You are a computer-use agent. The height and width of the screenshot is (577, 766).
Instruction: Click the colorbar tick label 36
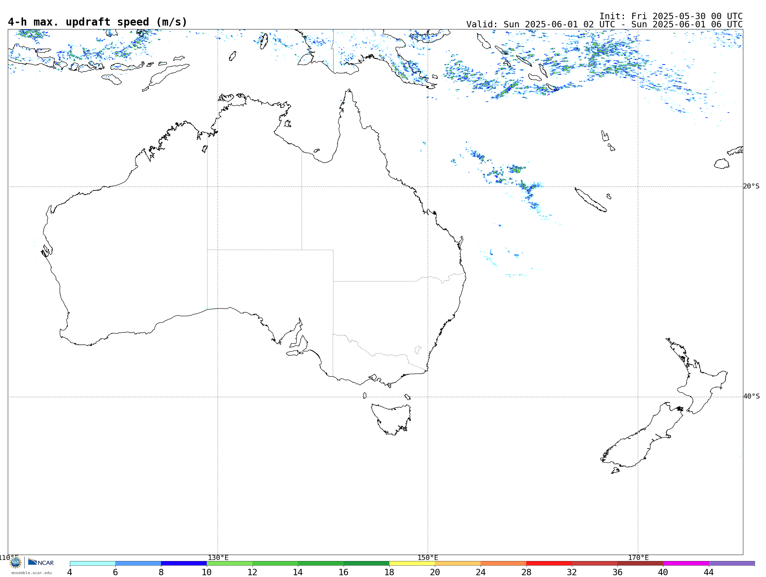(618, 572)
